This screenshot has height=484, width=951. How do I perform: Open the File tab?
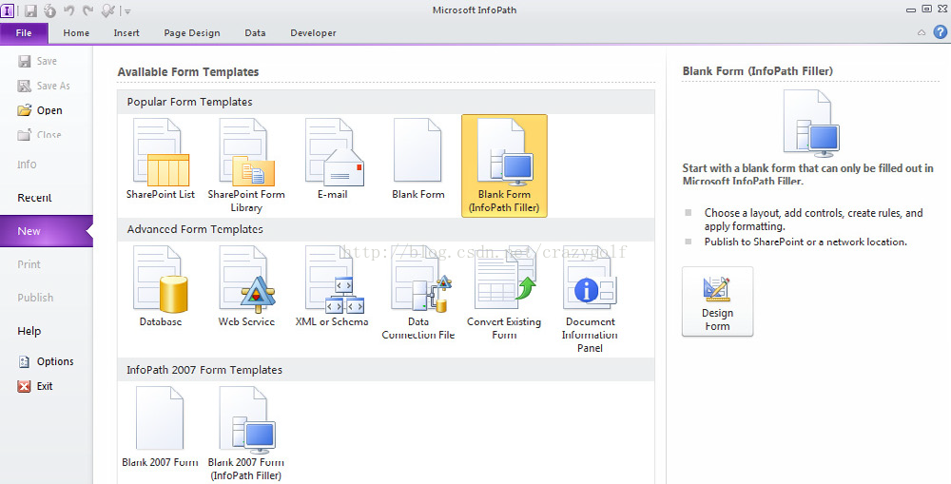point(24,32)
